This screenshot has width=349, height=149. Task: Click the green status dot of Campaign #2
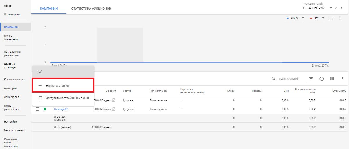pos(45,109)
